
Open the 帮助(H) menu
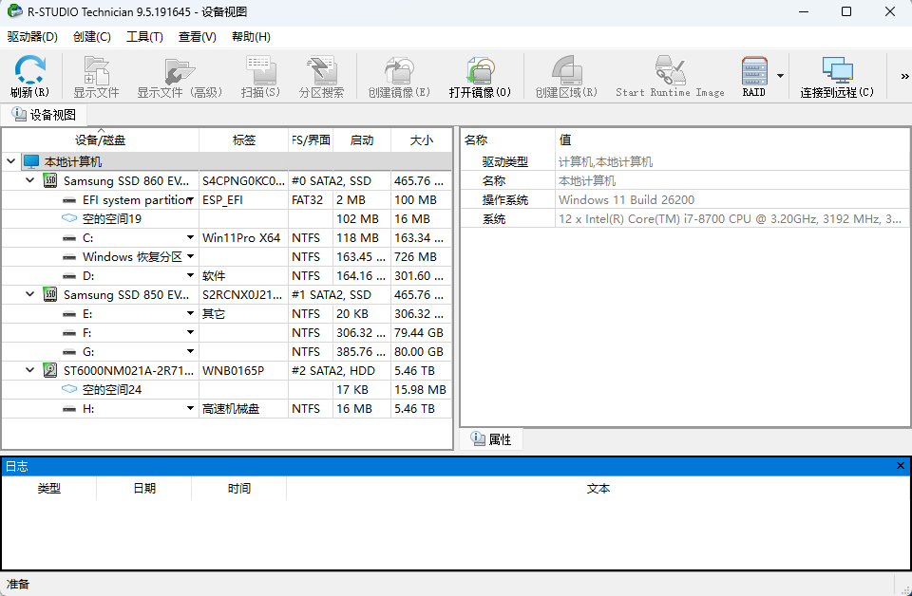click(251, 37)
